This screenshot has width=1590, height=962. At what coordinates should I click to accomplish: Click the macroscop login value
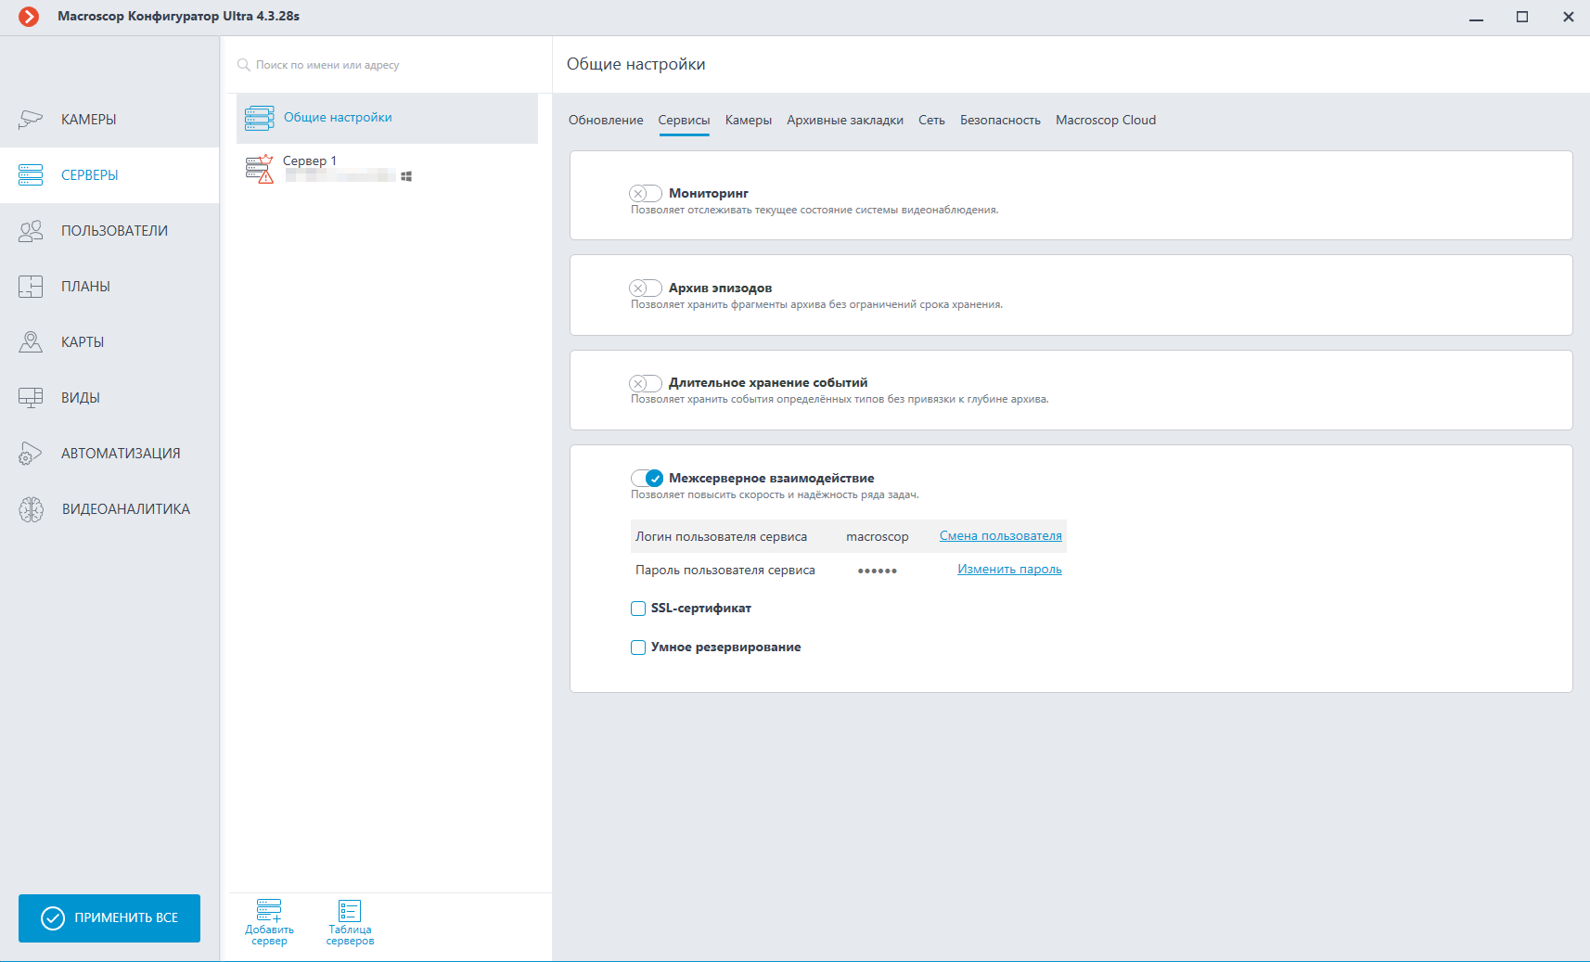[878, 537]
